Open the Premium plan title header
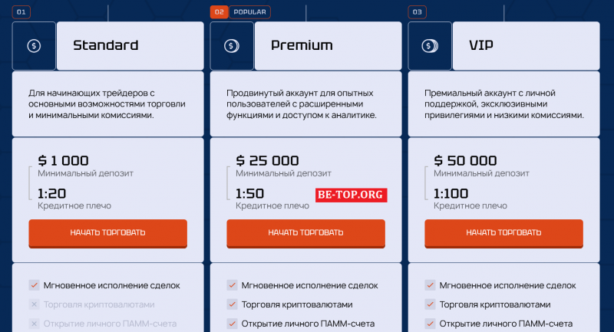Screen dimensions: 614x332 [x=328, y=46]
